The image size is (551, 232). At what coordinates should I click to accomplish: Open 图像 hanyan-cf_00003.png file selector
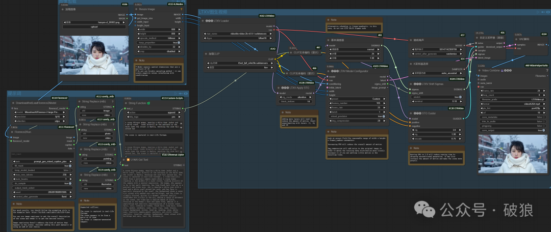94,22
